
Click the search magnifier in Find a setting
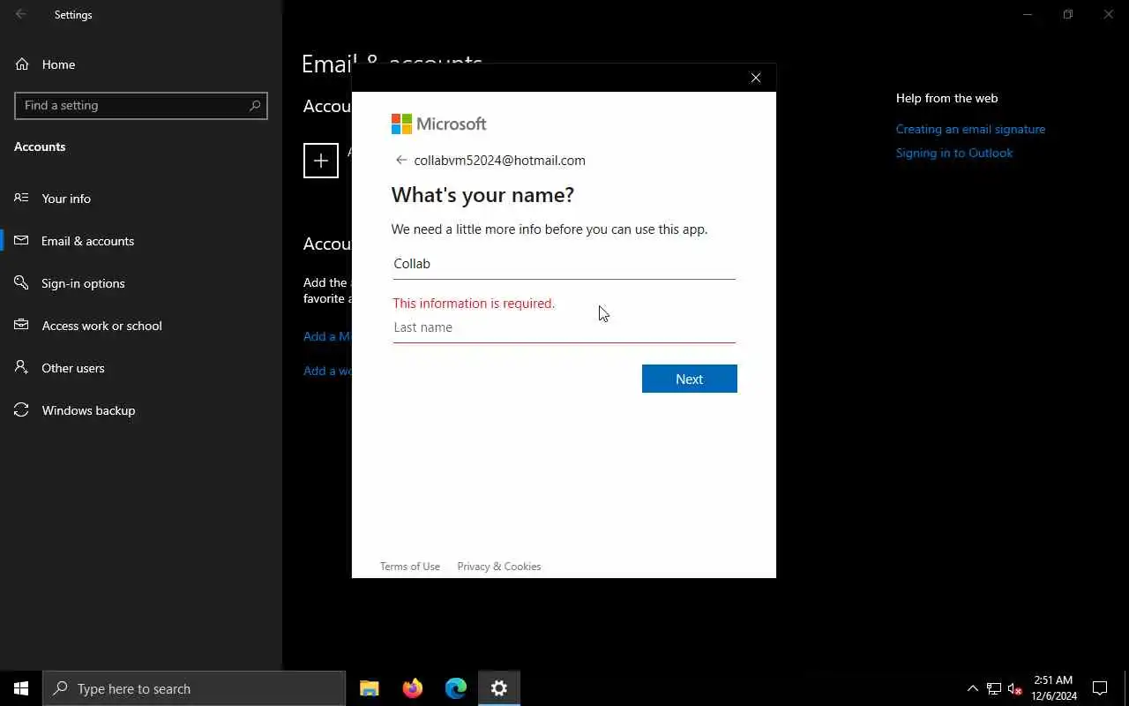(255, 105)
